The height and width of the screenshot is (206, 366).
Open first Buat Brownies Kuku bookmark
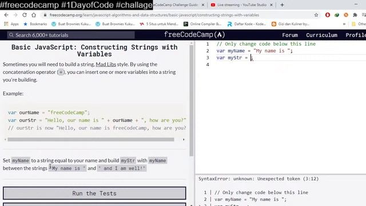(x=71, y=24)
